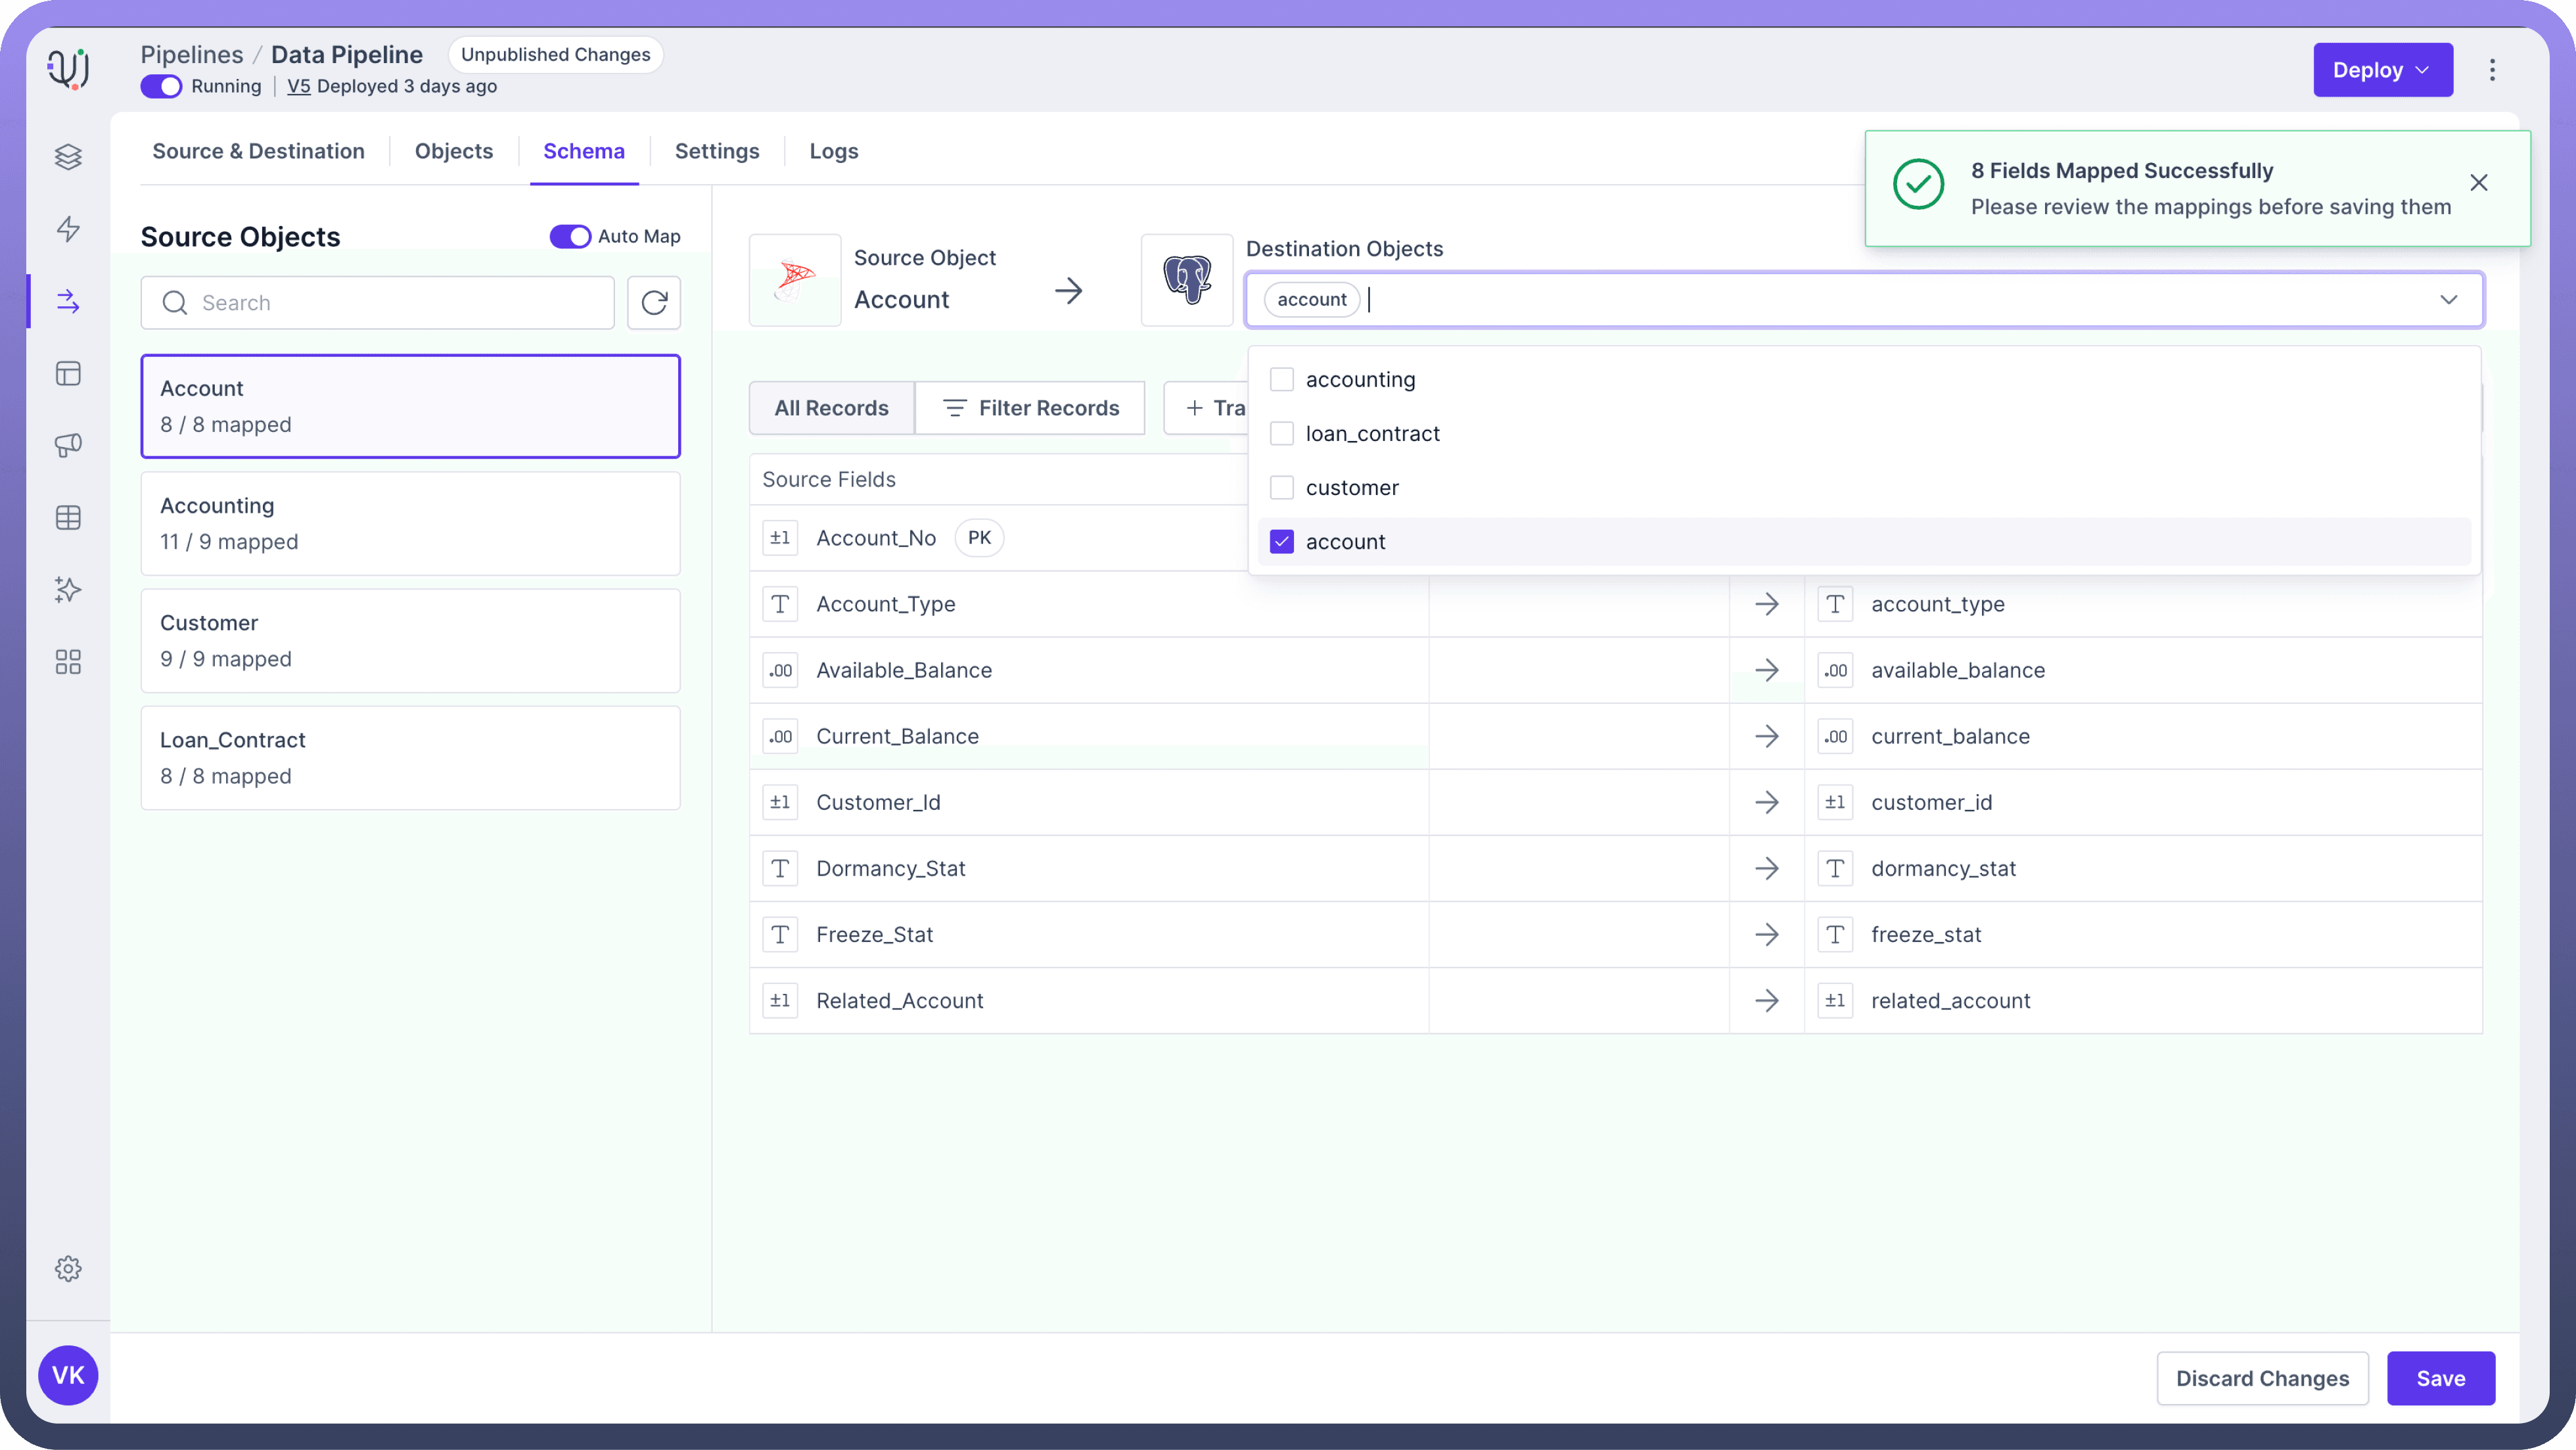Viewport: 2576px width, 1450px height.
Task: Open the megaphone sidebar icon
Action: [68, 445]
